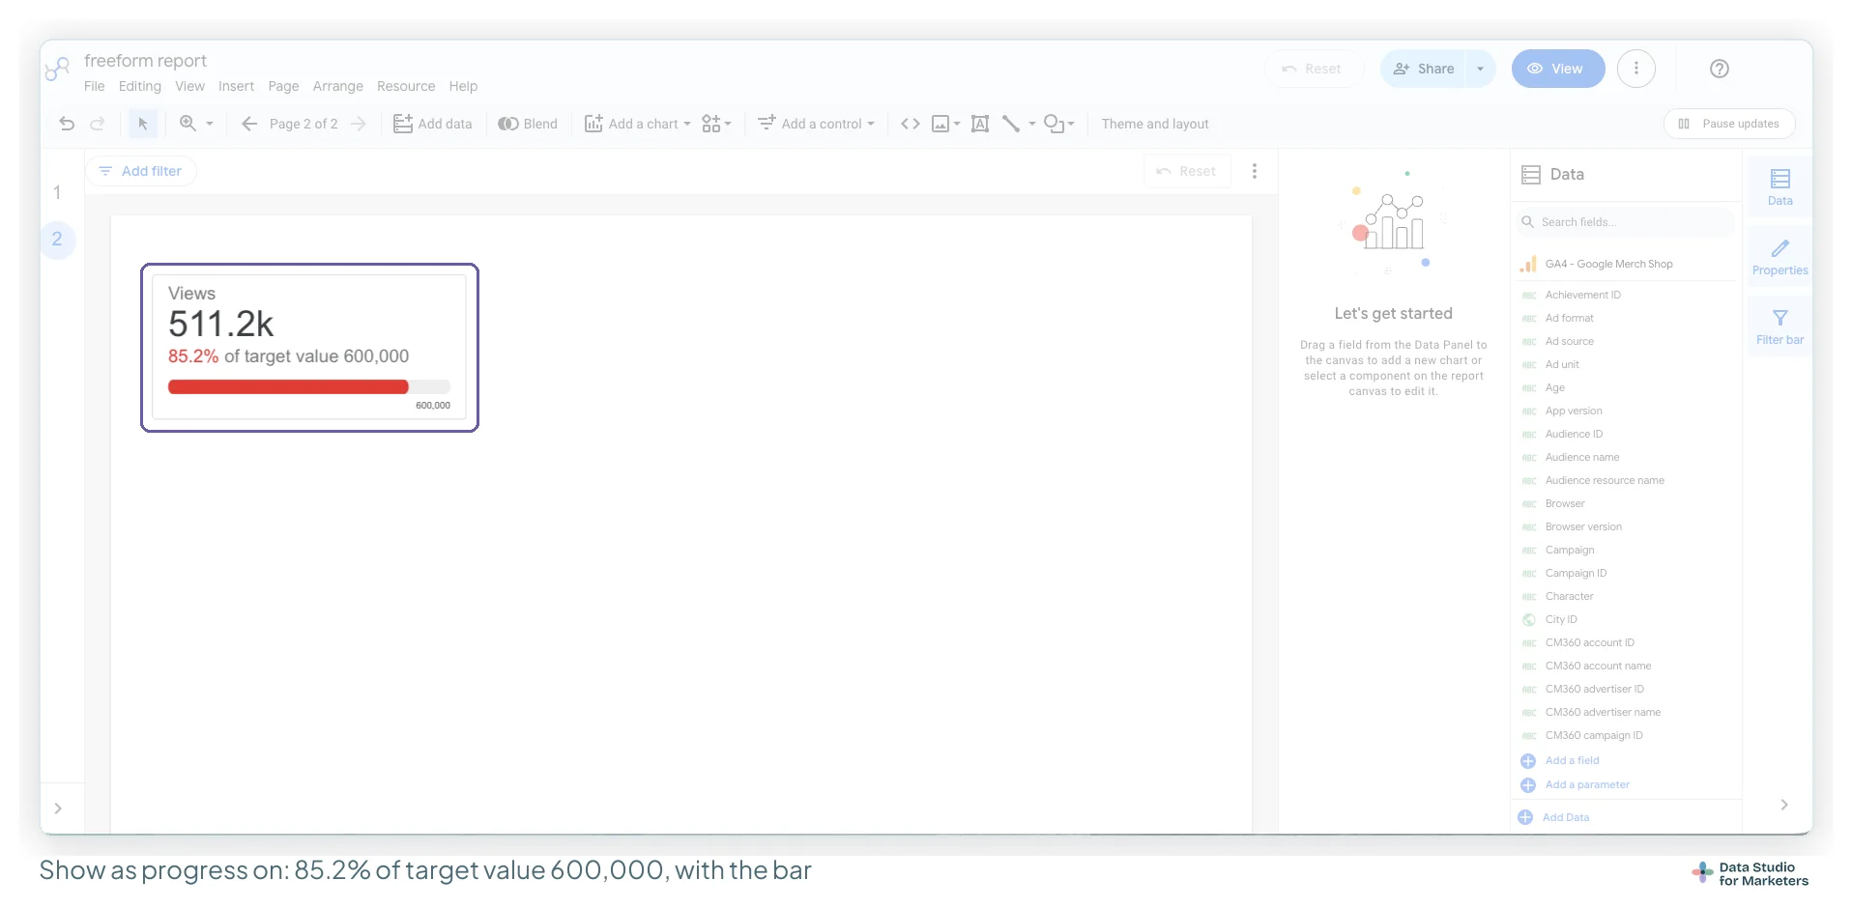Click the insert image icon
This screenshot has width=1852, height=908.
(x=940, y=124)
